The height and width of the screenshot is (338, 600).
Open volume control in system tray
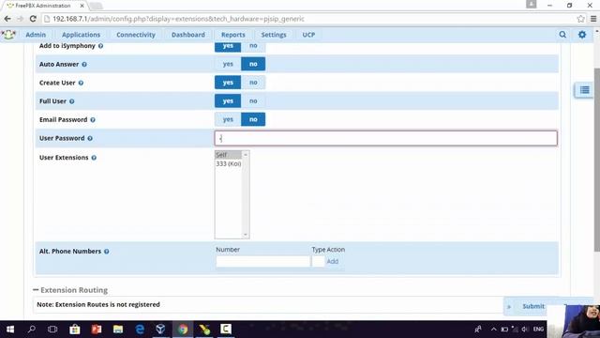[525, 330]
